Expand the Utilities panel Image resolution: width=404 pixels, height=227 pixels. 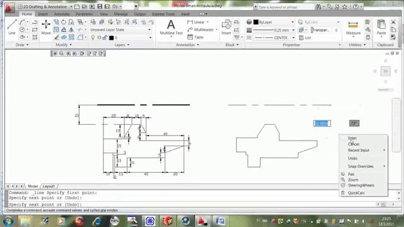357,45
